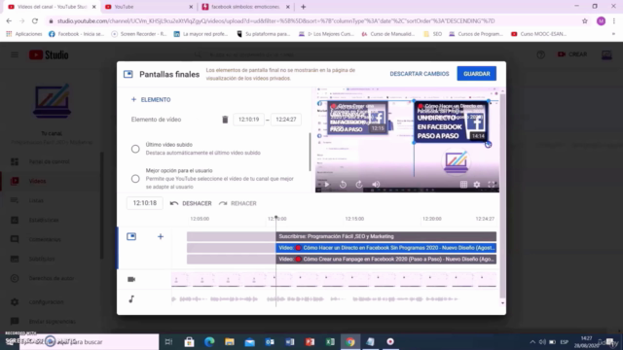Open Screen Recorder bookmark
Viewport: 623px width, 350px height.
point(138,34)
